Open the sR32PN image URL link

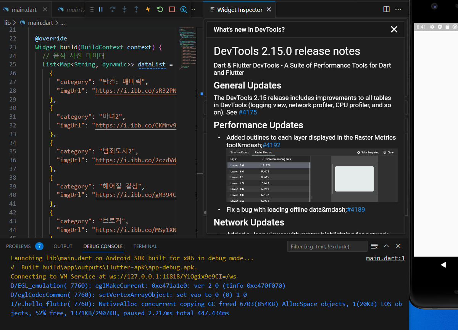[135, 90]
